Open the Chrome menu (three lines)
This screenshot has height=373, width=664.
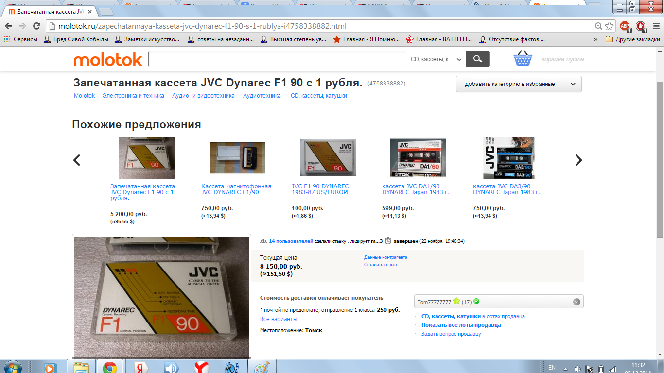point(656,26)
